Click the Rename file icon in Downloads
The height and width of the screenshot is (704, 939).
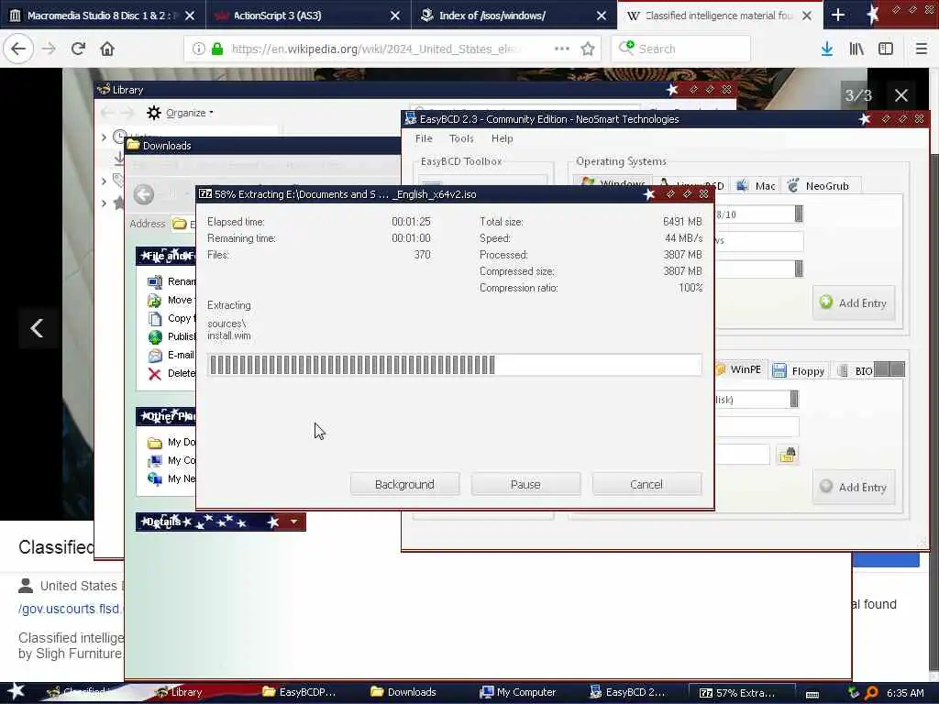tap(154, 281)
